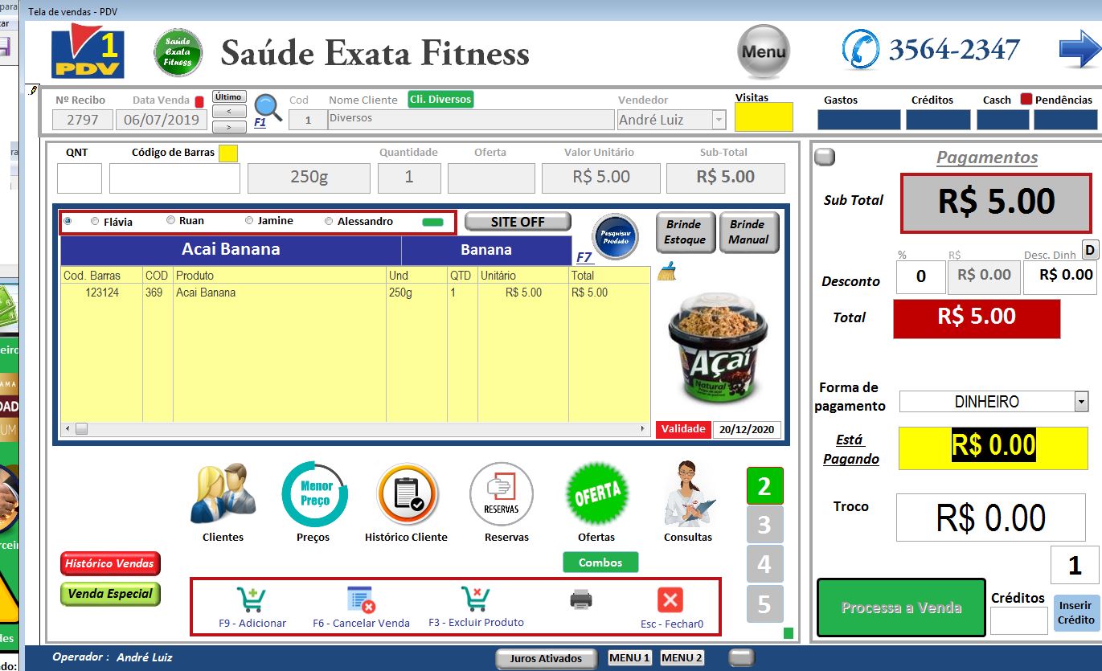This screenshot has width=1102, height=671.
Task: Click the Código de Barras input field
Action: pyautogui.click(x=174, y=178)
